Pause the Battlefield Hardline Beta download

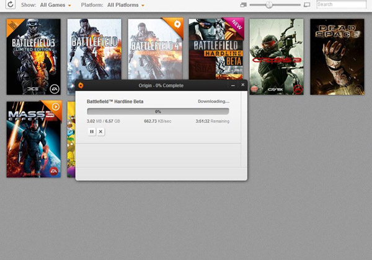click(x=92, y=132)
